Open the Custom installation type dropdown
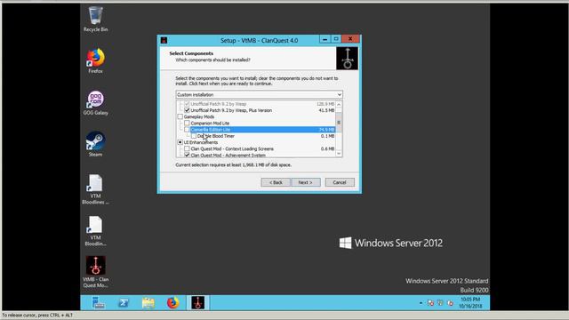 259,95
